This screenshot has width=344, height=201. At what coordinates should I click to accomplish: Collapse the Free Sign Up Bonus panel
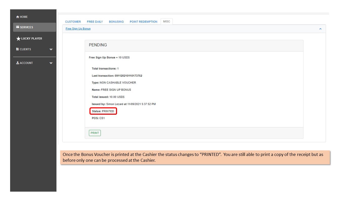point(320,29)
